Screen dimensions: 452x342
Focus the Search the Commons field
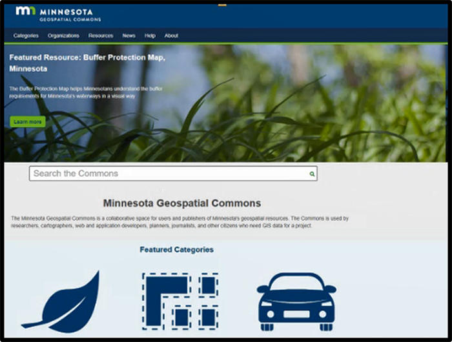(173, 174)
